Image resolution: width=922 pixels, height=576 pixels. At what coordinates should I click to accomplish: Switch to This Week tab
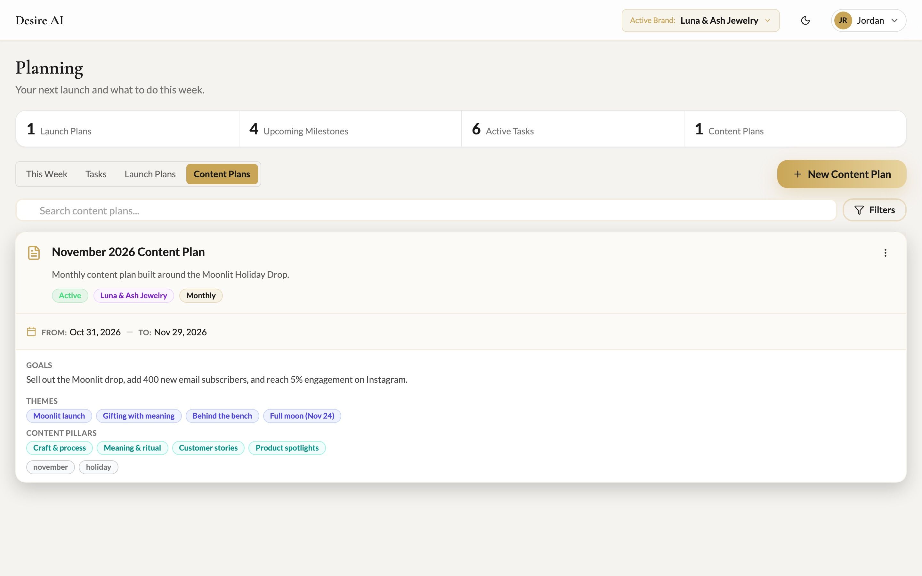click(x=46, y=174)
